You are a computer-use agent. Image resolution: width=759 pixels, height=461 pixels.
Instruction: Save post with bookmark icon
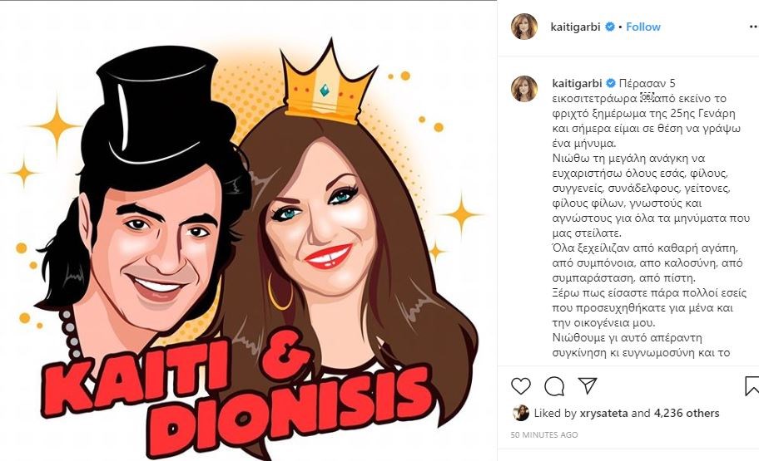tap(752, 386)
